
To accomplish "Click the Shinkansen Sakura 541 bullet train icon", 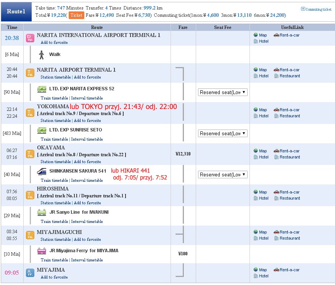I will click(x=42, y=171).
